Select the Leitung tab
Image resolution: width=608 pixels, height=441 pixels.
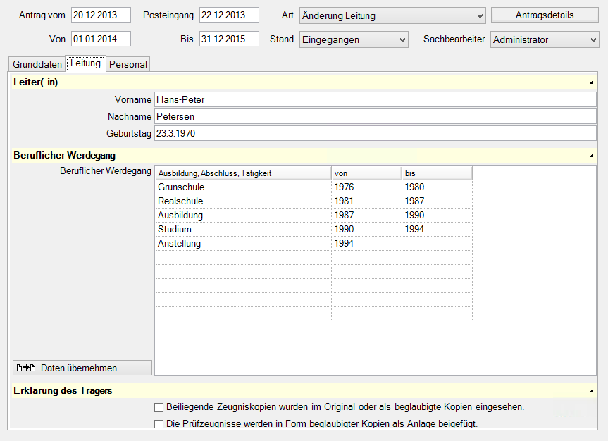tap(85, 63)
